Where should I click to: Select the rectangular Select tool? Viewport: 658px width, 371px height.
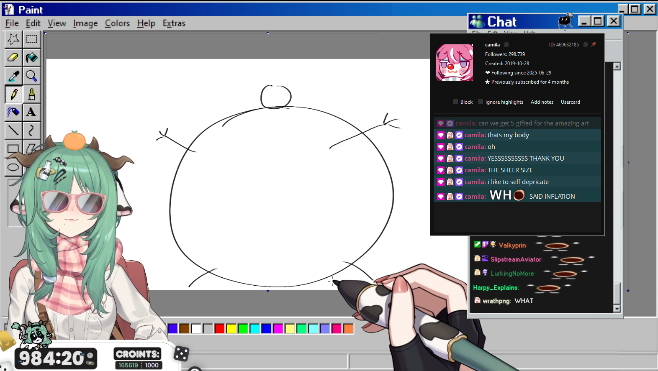(31, 39)
